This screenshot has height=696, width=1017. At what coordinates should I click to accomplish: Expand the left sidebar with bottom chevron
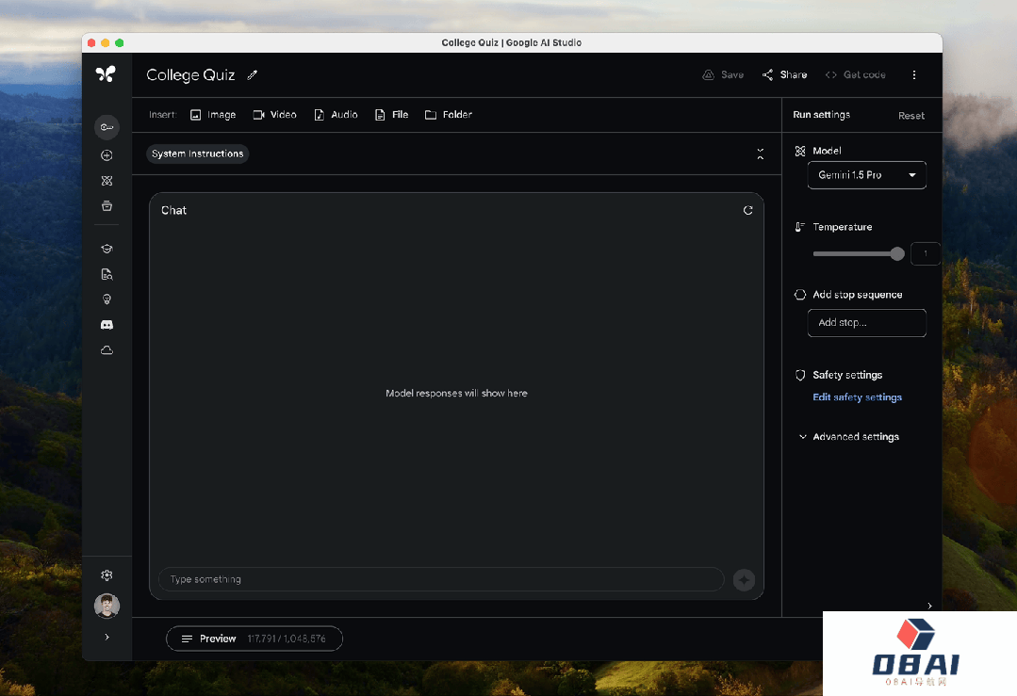[x=107, y=638]
